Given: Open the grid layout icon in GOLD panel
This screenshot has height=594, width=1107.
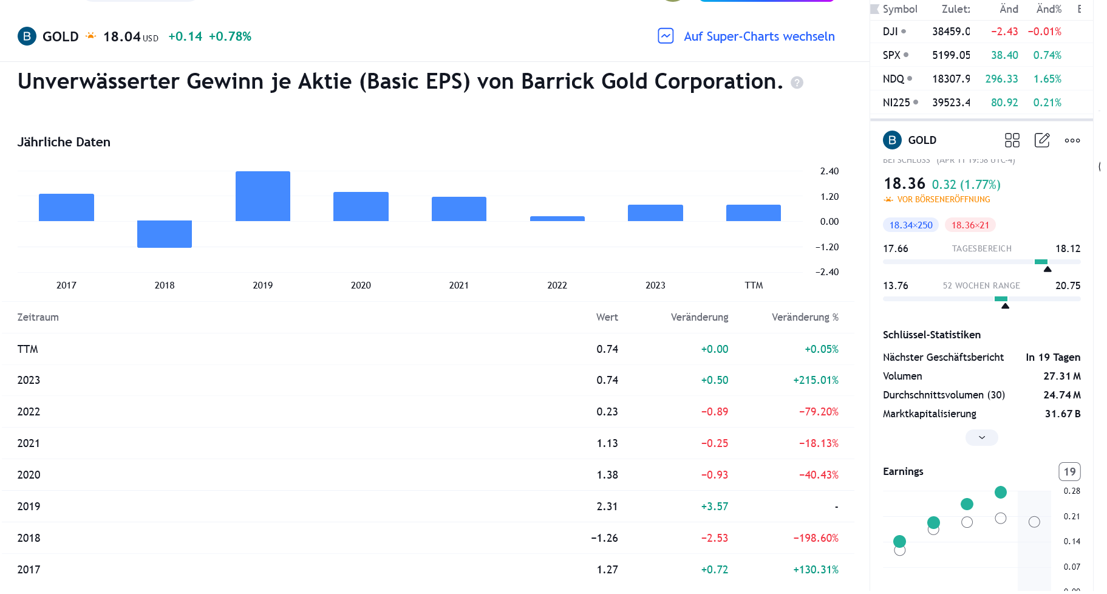Looking at the screenshot, I should click(1012, 140).
